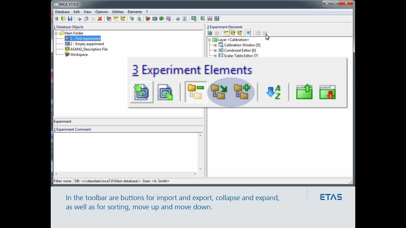
Task: Click Collapse icon in Experiment Elements toolbar
Action: 226,33
